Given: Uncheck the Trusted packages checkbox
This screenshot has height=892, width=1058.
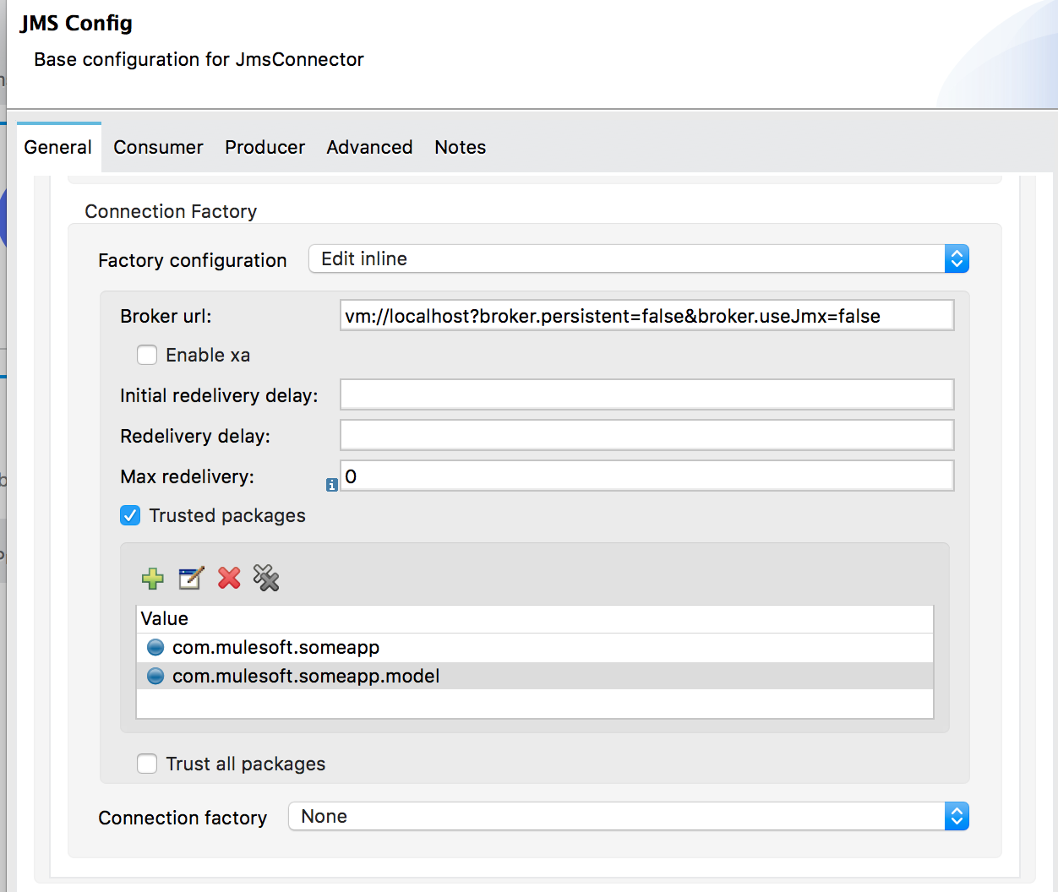Looking at the screenshot, I should click(x=130, y=516).
